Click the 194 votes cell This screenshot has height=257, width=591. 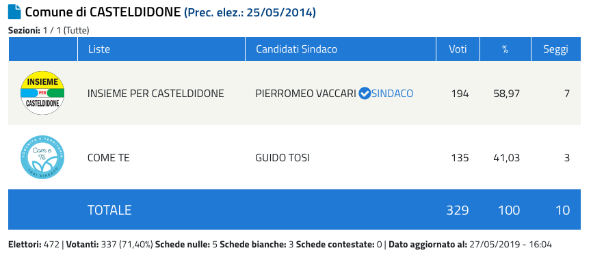(x=460, y=94)
